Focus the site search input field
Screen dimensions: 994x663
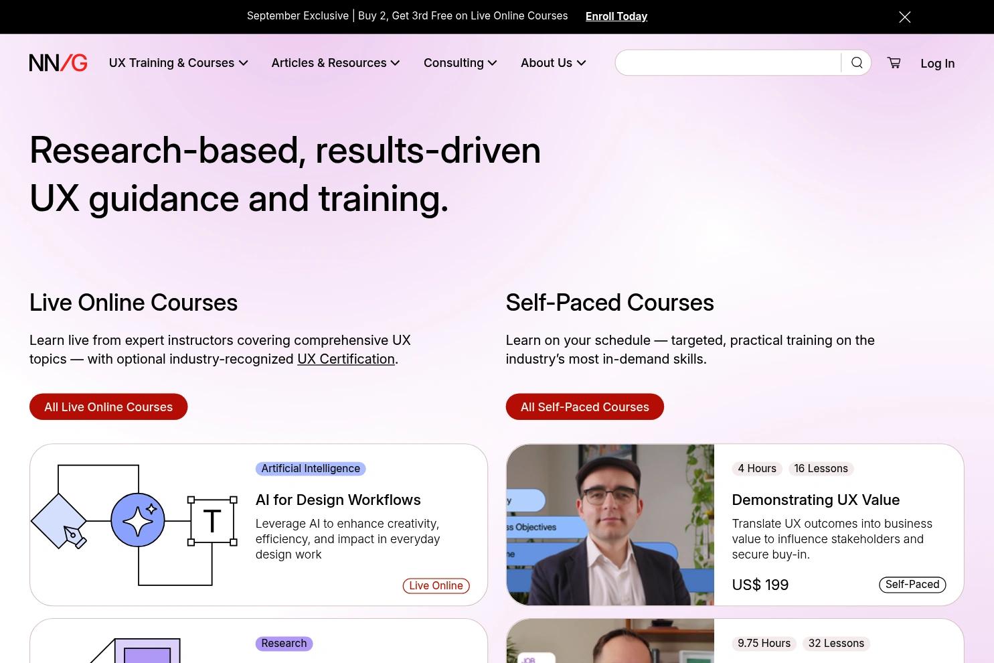pyautogui.click(x=728, y=63)
